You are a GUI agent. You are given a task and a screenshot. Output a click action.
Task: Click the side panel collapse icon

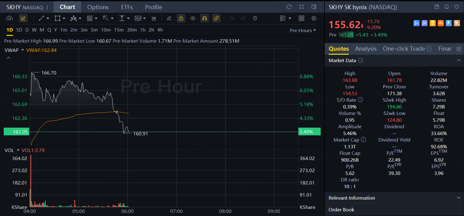tap(314, 7)
